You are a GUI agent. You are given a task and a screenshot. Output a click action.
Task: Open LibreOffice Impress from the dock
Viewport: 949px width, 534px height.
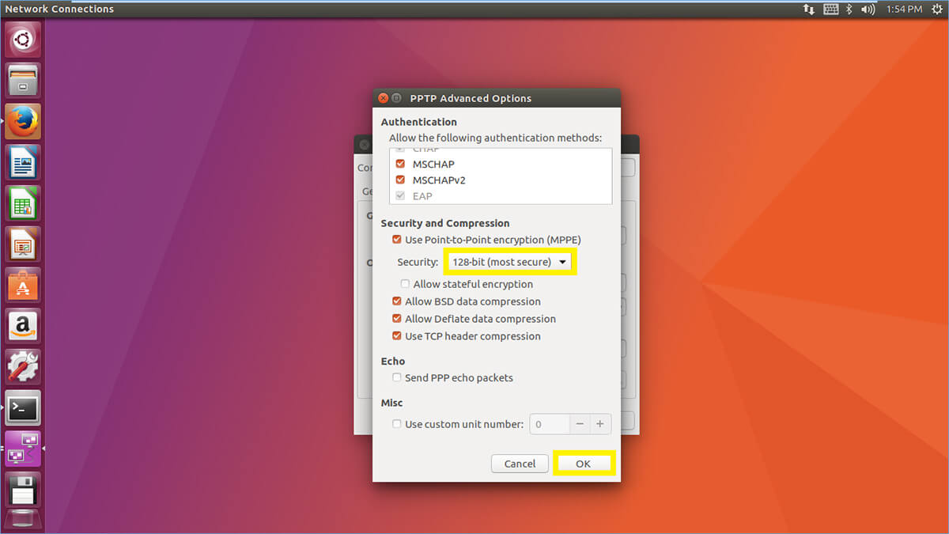(x=23, y=244)
